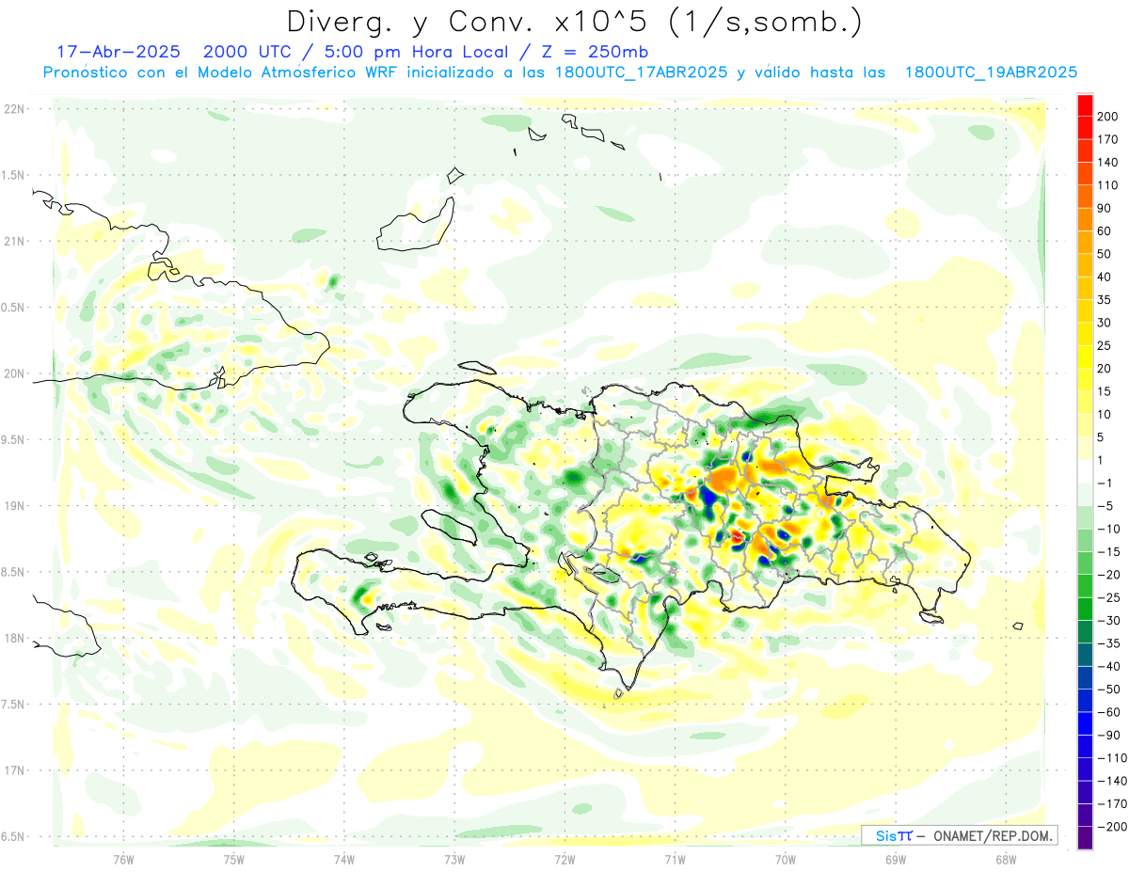1129x872 pixels.
Task: Click the '75W' longitude label
Action: click(233, 861)
